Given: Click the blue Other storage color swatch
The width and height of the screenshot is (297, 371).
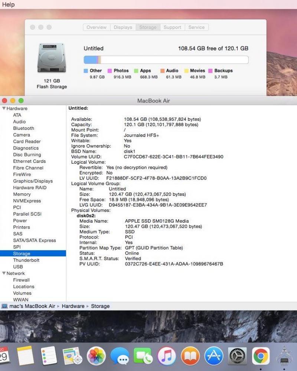Looking at the screenshot, I should coord(86,71).
